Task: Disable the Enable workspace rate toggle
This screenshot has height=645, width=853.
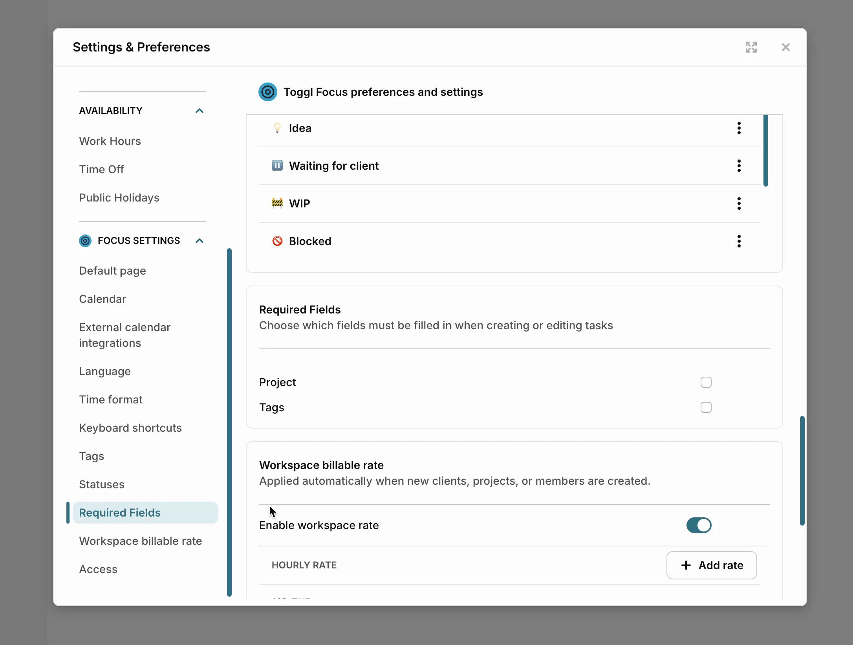Action: 699,525
